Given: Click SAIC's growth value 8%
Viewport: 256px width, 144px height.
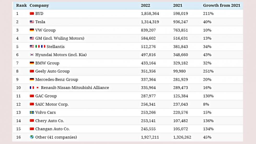Looking at the screenshot, I should pos(206,104).
